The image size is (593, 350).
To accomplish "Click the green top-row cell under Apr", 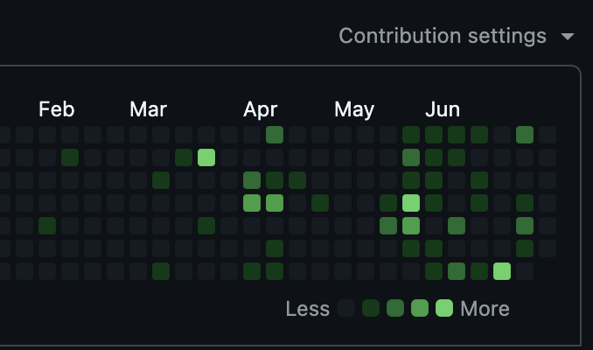I will coord(275,135).
